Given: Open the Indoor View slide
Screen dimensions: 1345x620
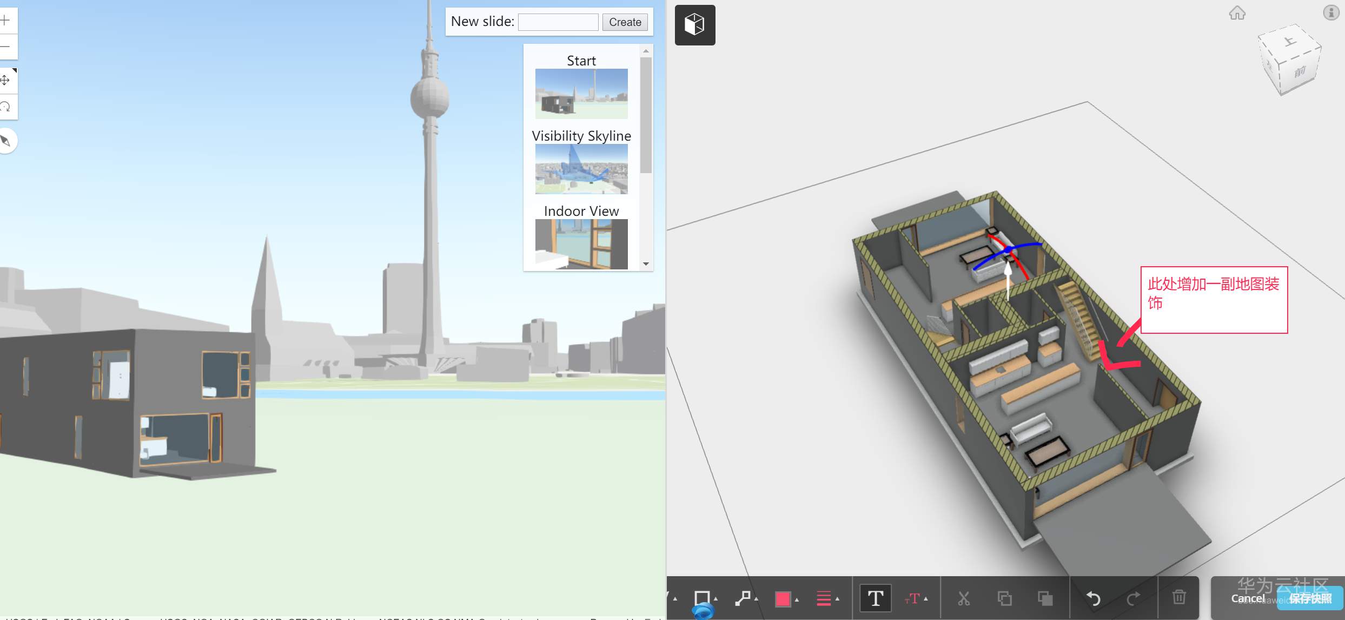Looking at the screenshot, I should (581, 243).
